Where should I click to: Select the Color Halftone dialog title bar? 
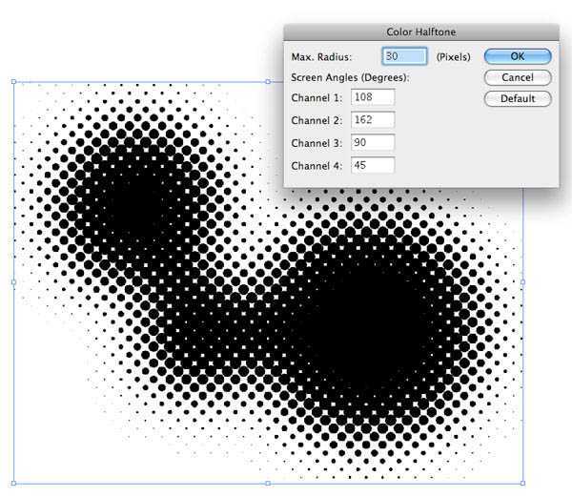[421, 32]
